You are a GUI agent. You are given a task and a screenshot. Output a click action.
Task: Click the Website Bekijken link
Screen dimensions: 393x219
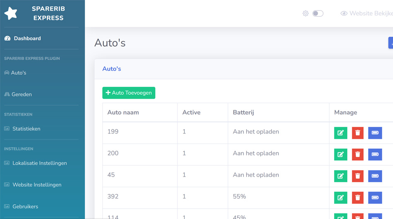point(368,14)
